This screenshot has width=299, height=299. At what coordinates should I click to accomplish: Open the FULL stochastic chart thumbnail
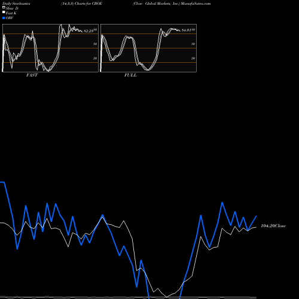(x=148, y=48)
